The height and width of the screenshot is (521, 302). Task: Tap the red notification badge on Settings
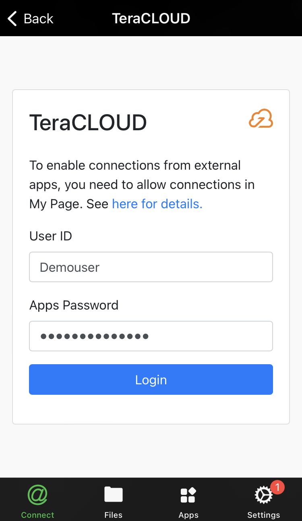click(x=277, y=487)
